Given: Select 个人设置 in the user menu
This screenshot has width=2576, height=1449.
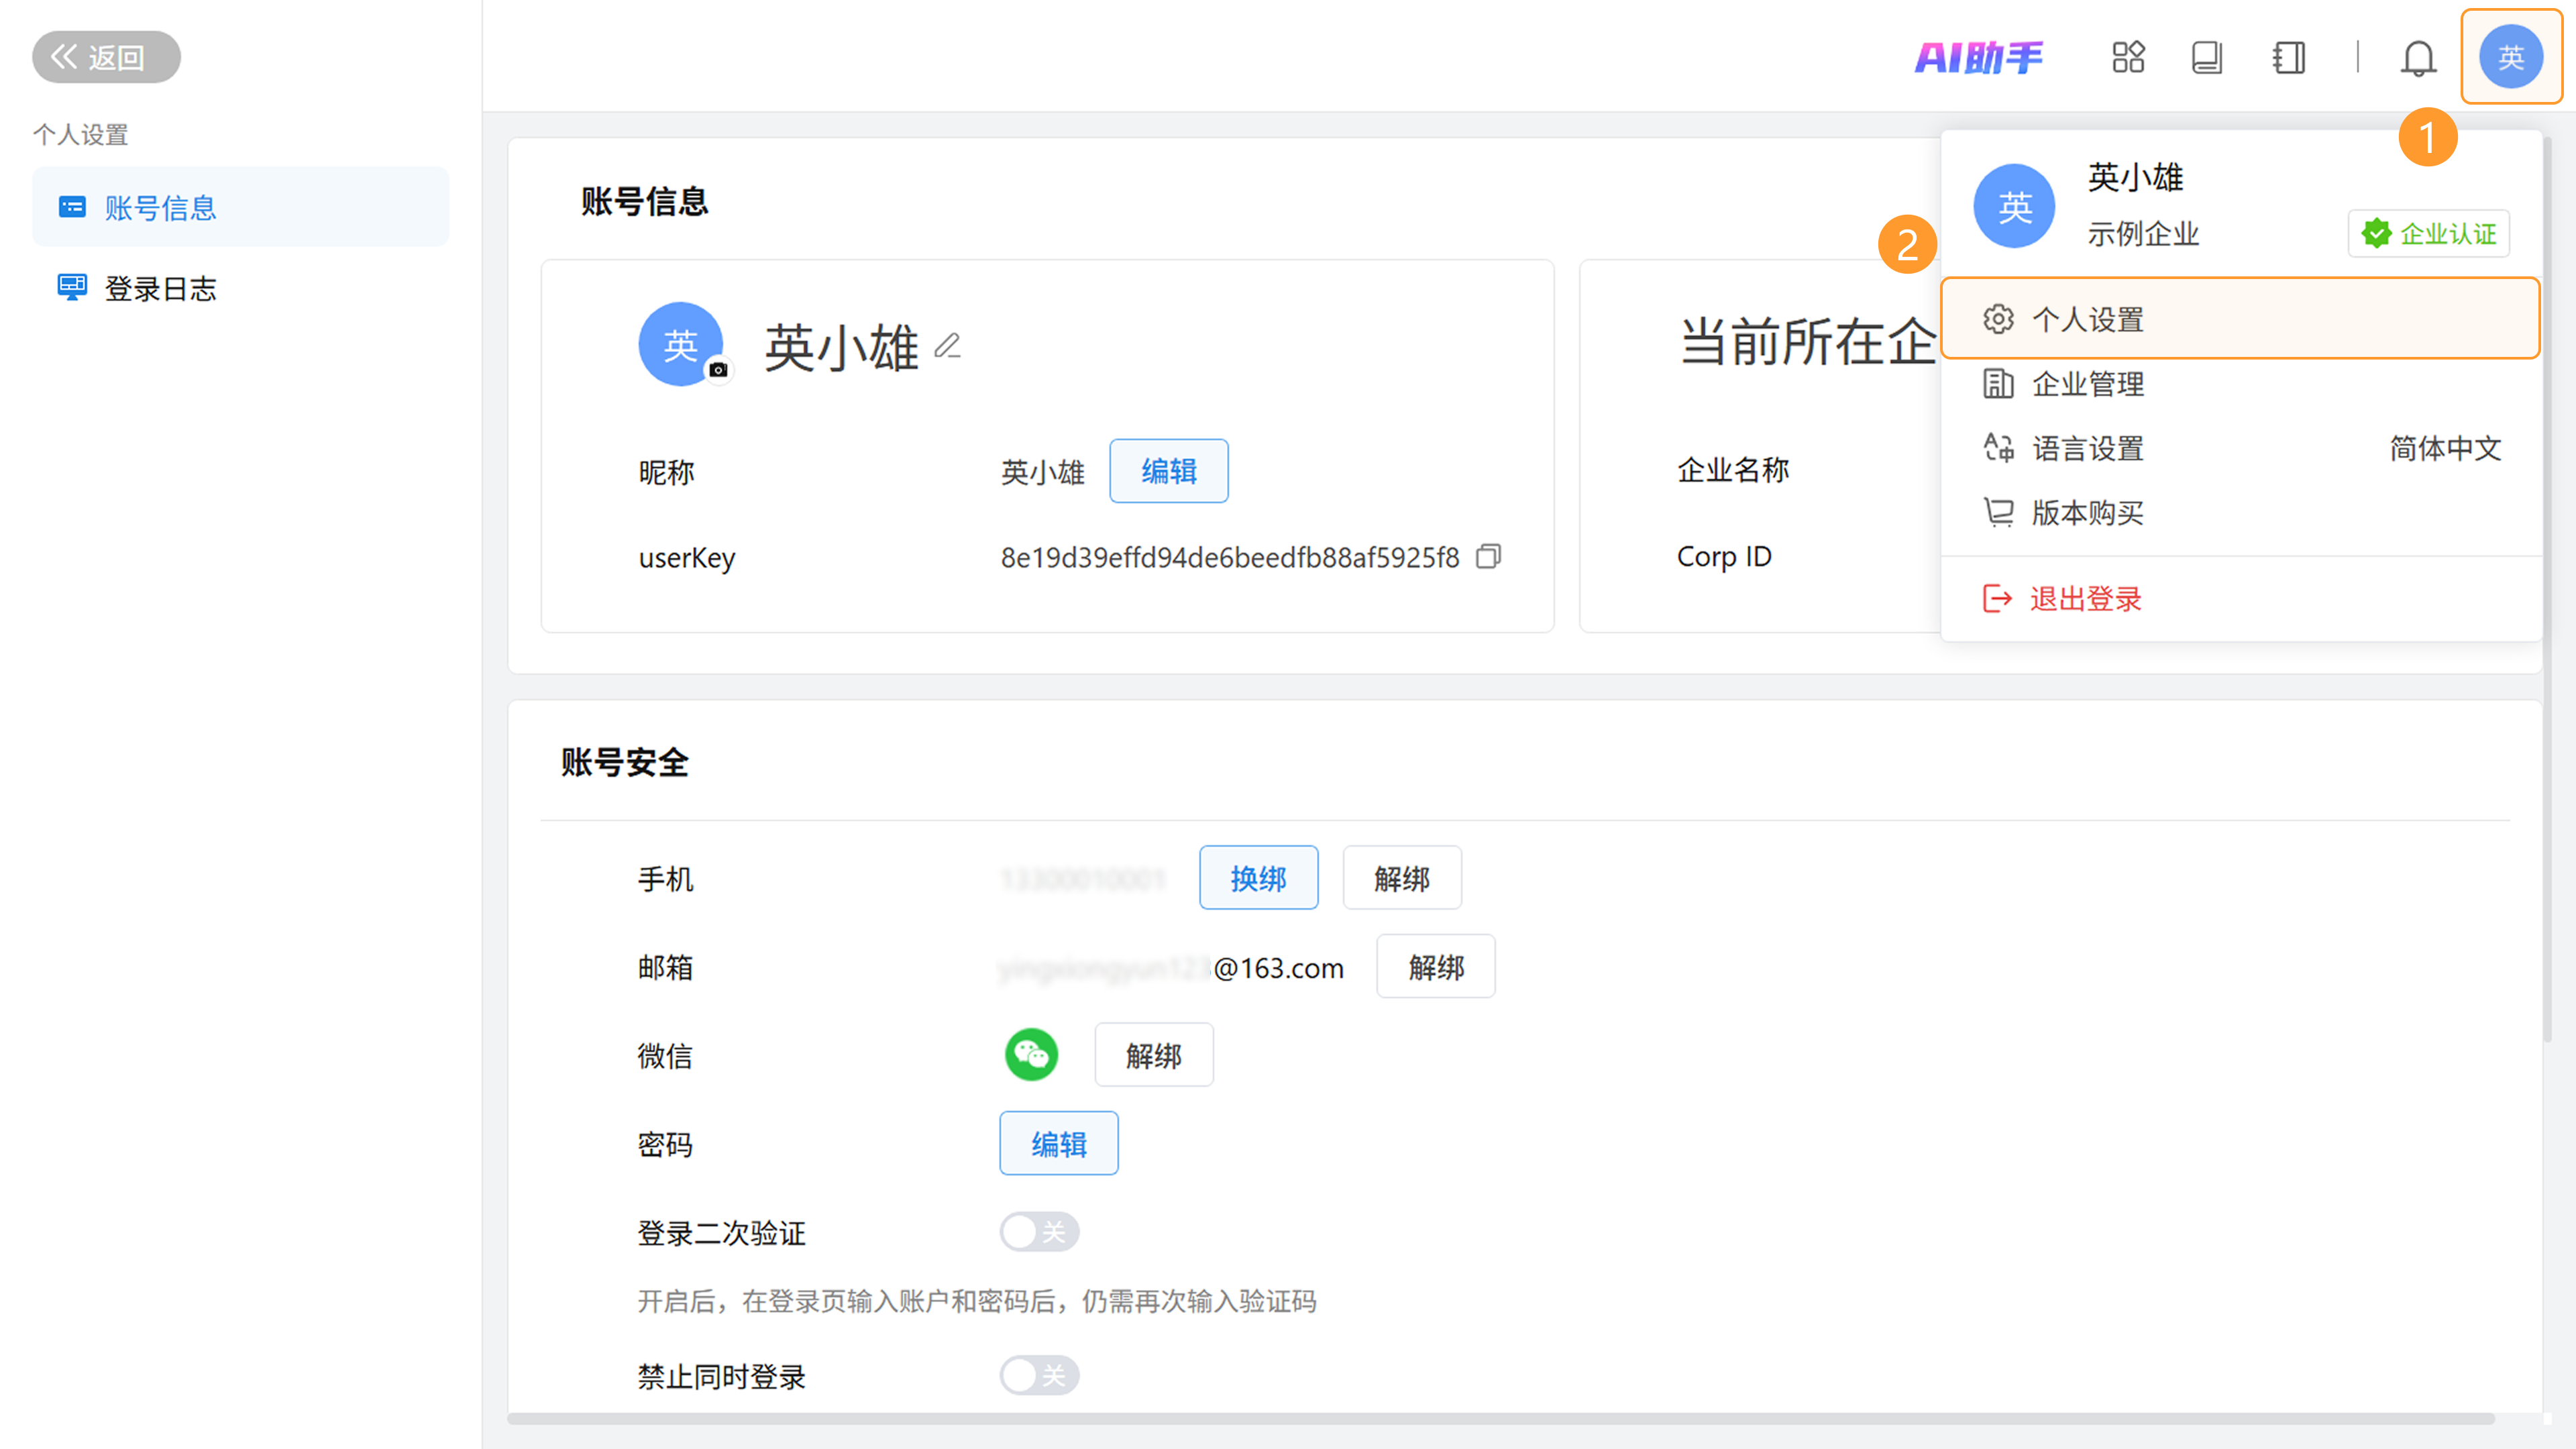Looking at the screenshot, I should click(x=2240, y=319).
